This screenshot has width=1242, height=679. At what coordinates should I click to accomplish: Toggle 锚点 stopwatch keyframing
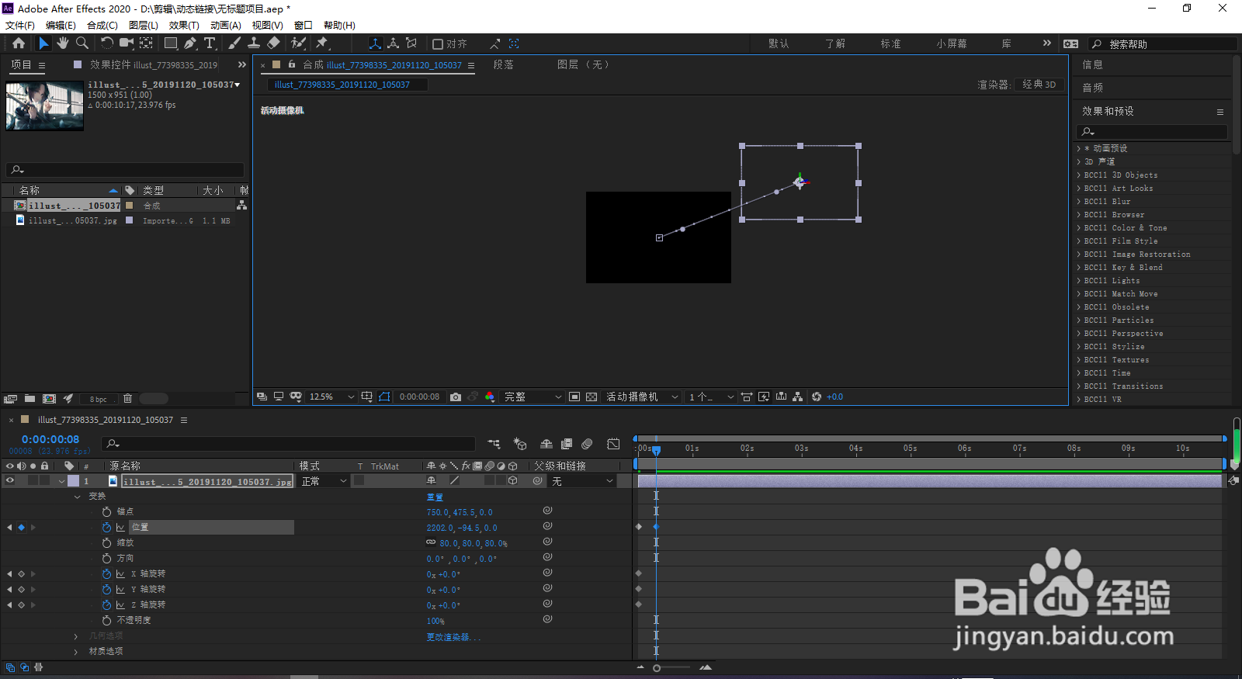pos(106,512)
